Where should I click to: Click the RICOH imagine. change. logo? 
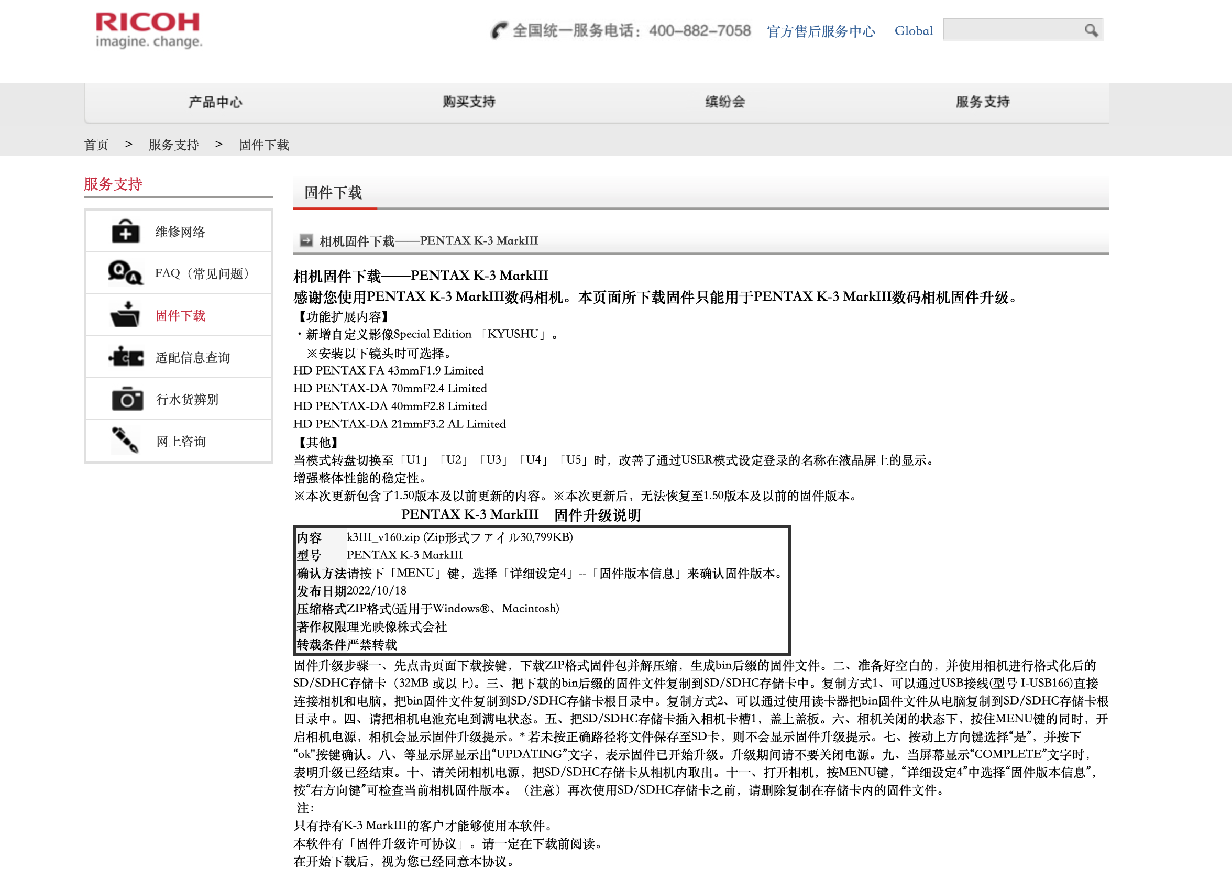coord(148,30)
